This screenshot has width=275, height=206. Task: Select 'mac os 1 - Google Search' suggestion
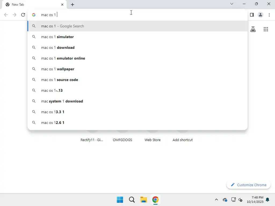[x=137, y=26]
